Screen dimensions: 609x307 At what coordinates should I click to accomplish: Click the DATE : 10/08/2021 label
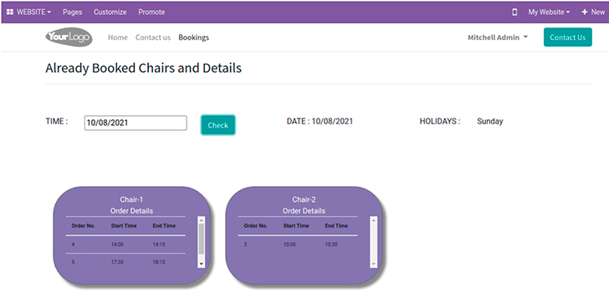pos(320,121)
